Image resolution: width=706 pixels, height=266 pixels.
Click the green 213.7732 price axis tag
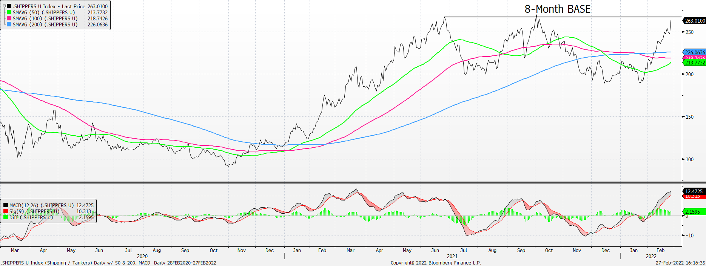[695, 63]
